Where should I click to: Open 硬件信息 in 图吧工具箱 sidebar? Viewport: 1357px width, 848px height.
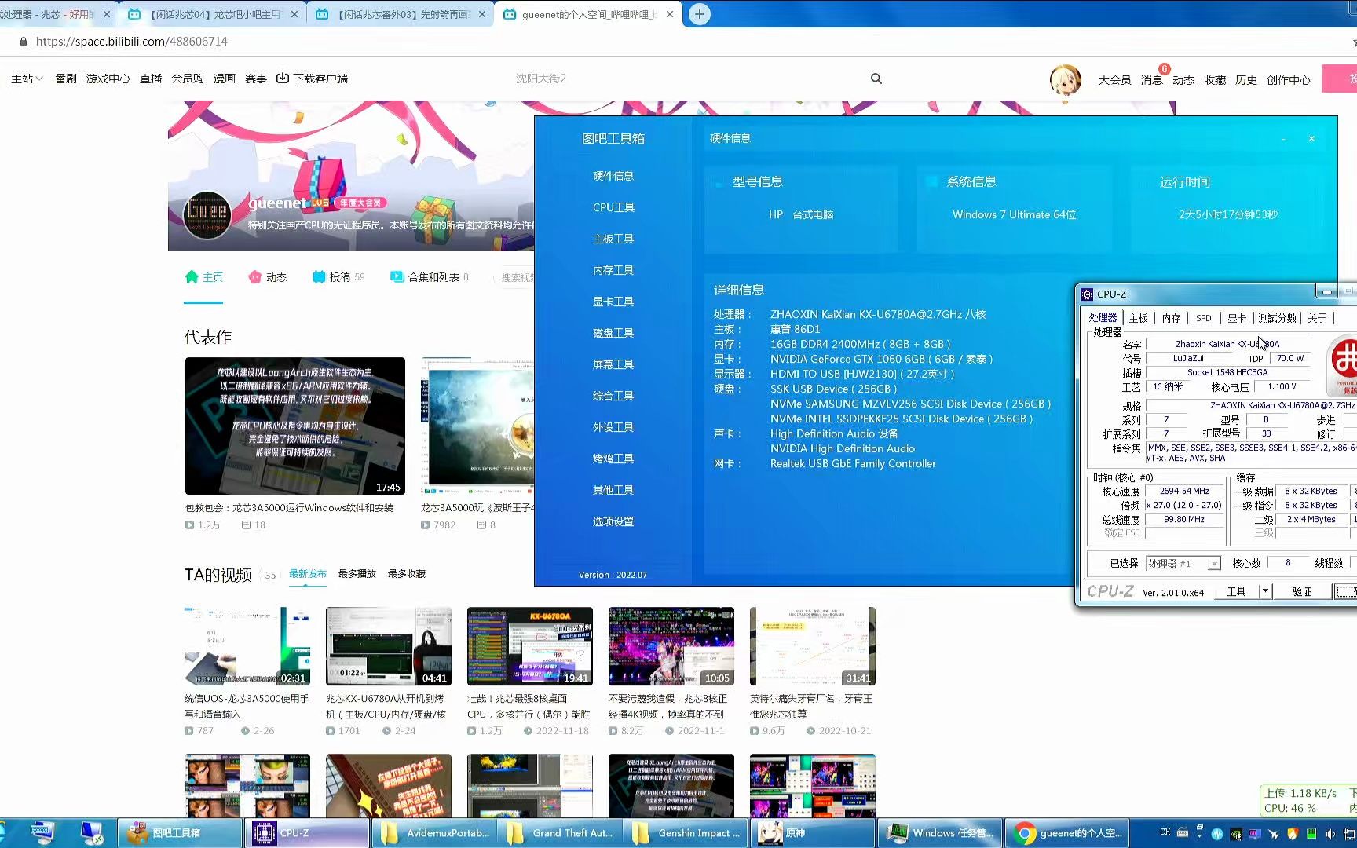[x=613, y=176]
